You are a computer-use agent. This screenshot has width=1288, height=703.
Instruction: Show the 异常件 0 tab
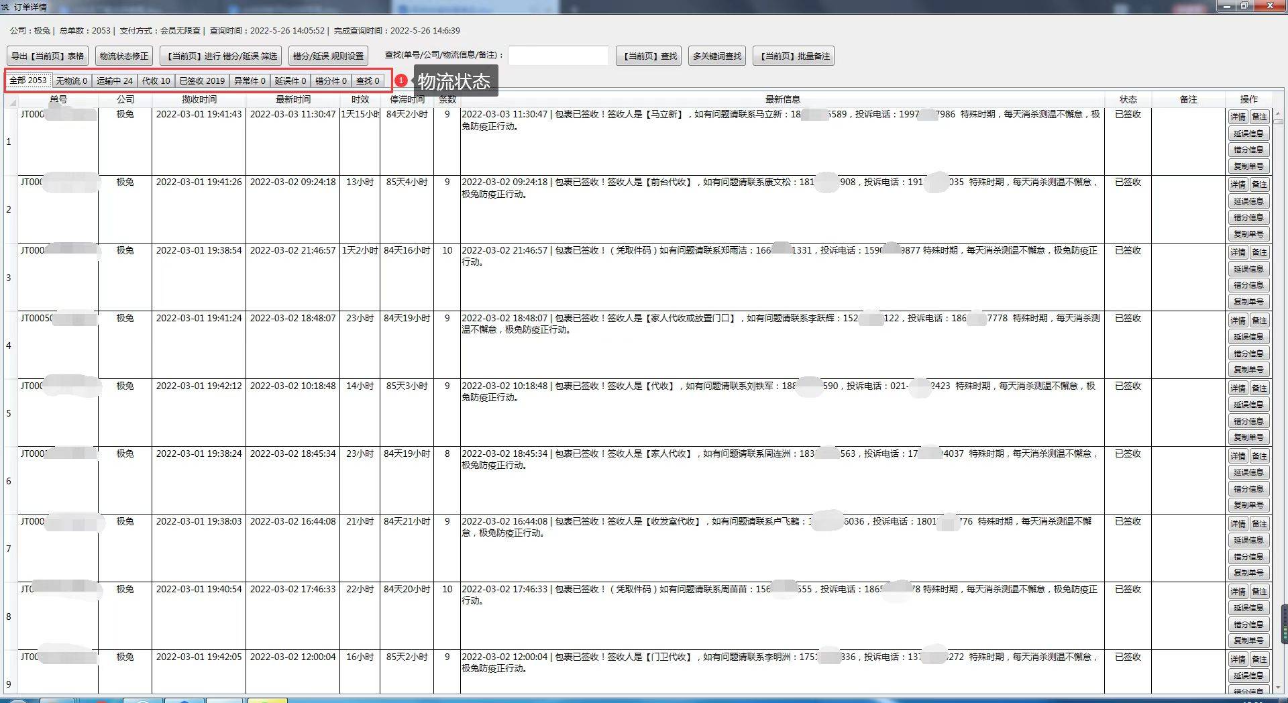250,81
